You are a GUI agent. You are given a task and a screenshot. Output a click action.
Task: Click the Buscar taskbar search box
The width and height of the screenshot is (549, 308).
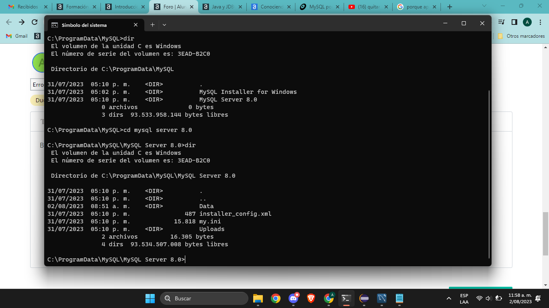tap(204, 298)
